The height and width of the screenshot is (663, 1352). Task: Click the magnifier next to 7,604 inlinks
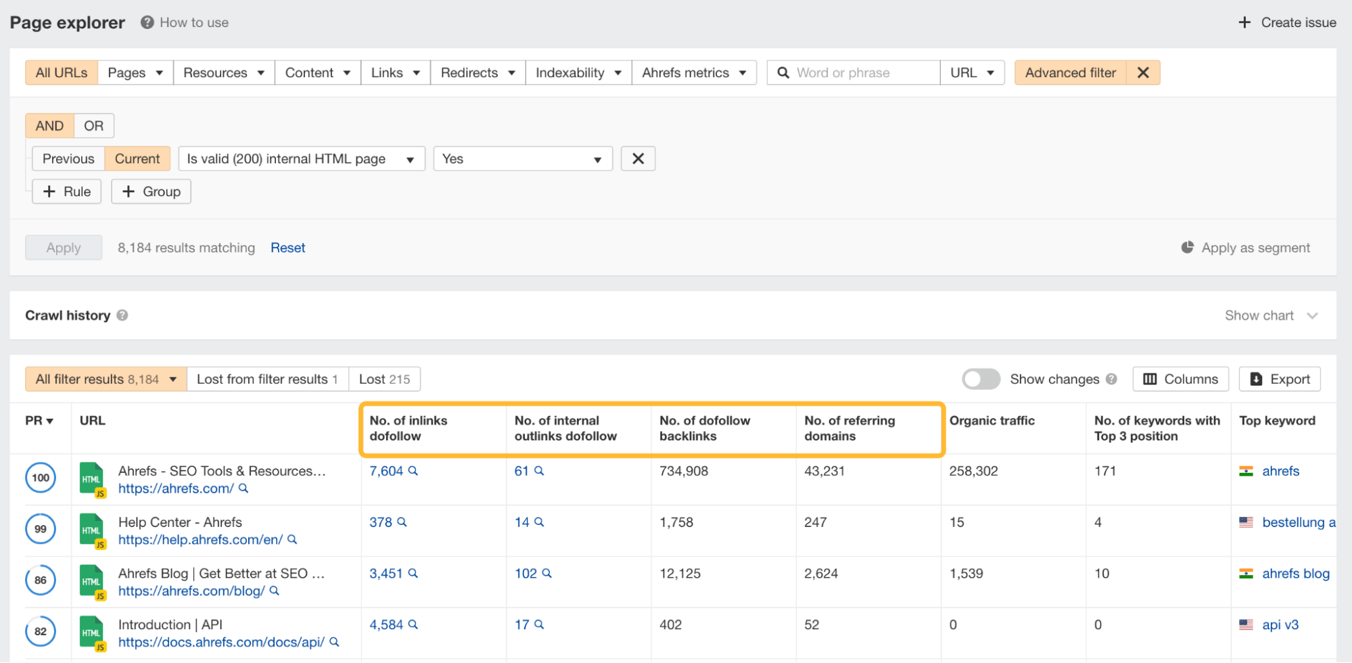(x=413, y=471)
